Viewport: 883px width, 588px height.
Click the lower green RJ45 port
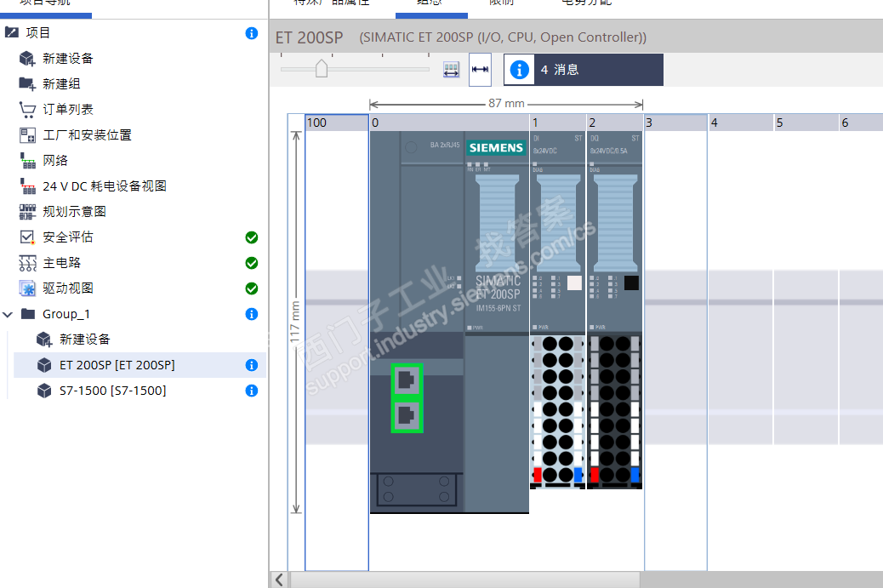tap(407, 416)
